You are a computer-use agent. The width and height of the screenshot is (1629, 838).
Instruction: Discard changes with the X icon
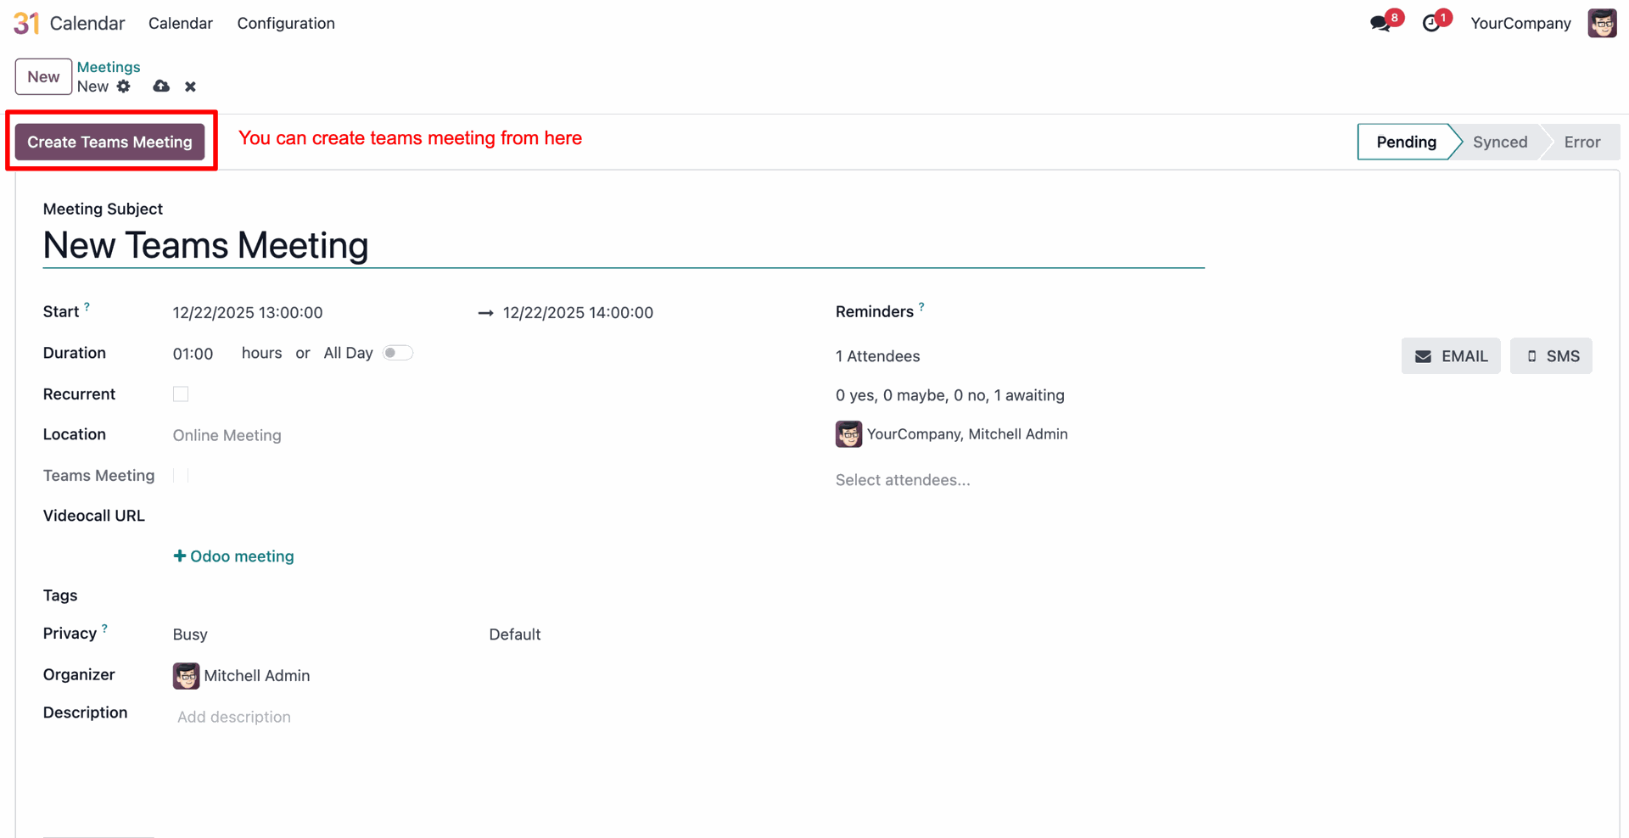click(190, 87)
